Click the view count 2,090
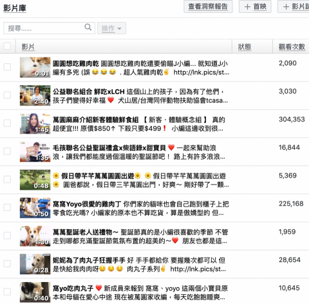 point(288,63)
